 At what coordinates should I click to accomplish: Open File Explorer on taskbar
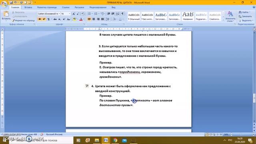coord(97,140)
